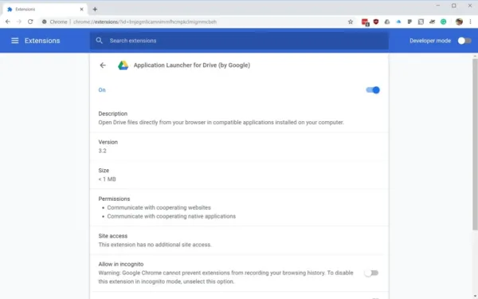
Task: Click the 'Version' heading
Action: coord(108,142)
